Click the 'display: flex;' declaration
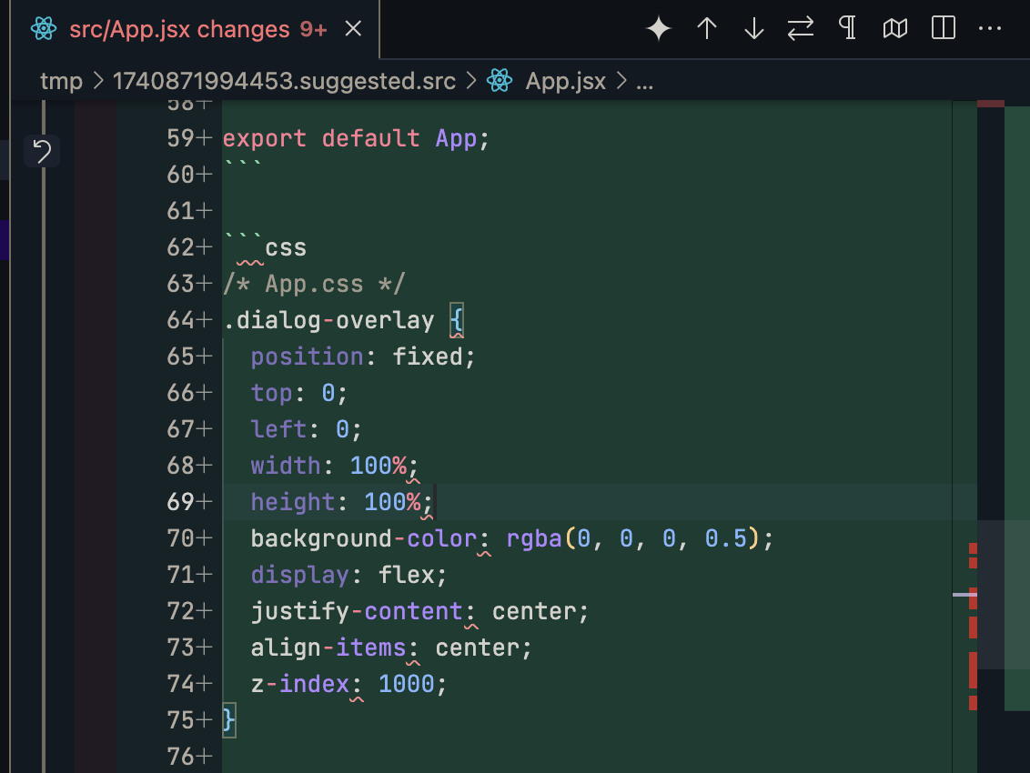Viewport: 1030px width, 773px height. tap(348, 576)
